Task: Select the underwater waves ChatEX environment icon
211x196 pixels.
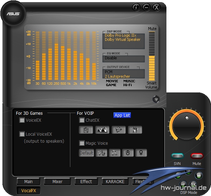Action: (118, 130)
